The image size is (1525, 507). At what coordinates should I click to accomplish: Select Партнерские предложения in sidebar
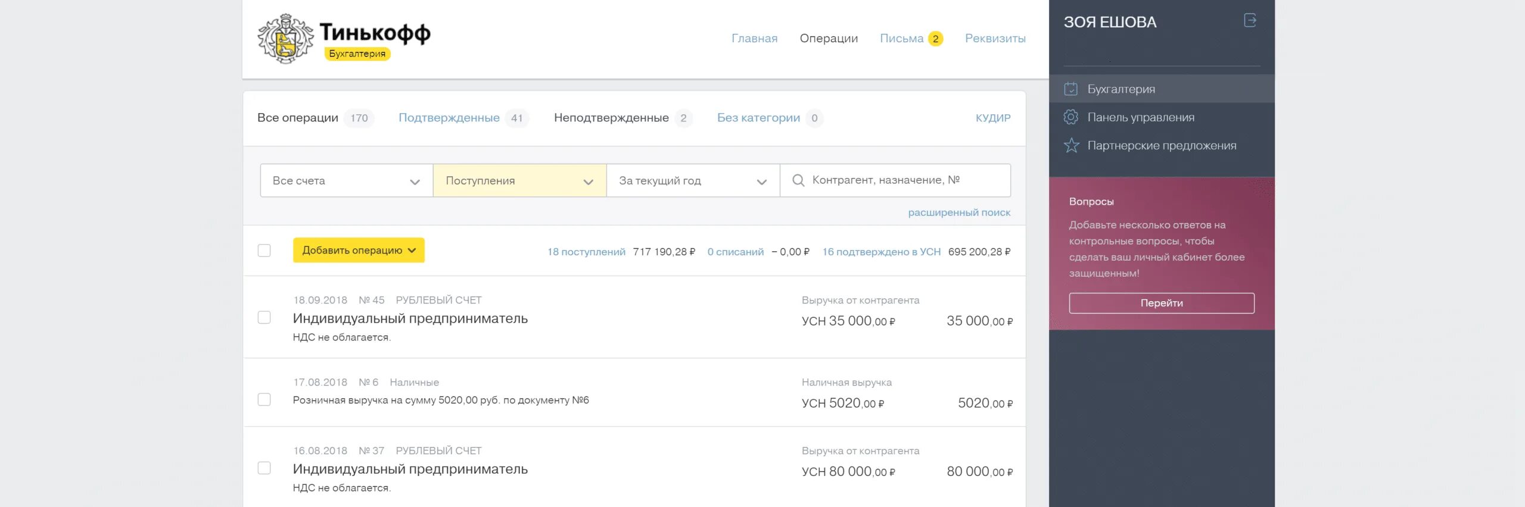[1162, 145]
